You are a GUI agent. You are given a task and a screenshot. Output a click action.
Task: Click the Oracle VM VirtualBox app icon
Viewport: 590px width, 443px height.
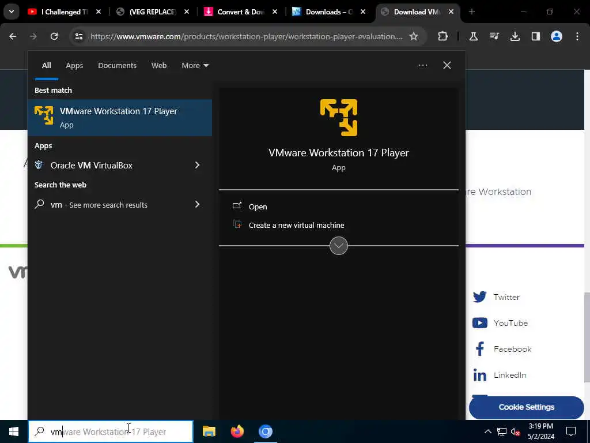[39, 165]
